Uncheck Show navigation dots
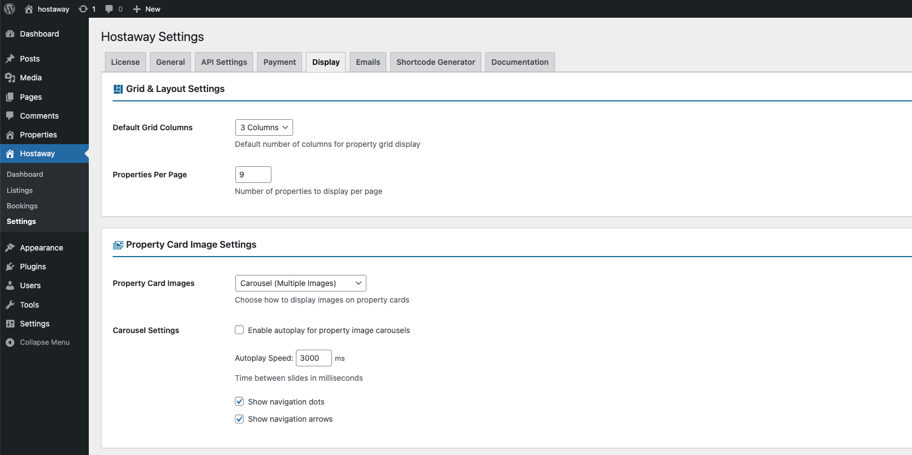This screenshot has width=912, height=455. tap(239, 401)
